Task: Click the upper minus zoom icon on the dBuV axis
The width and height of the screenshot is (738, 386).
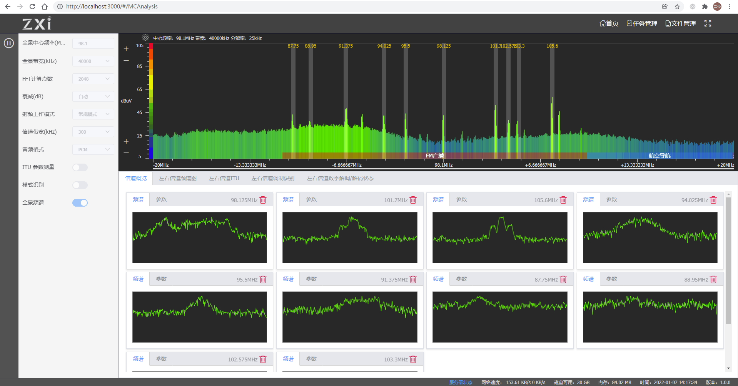Action: click(126, 60)
